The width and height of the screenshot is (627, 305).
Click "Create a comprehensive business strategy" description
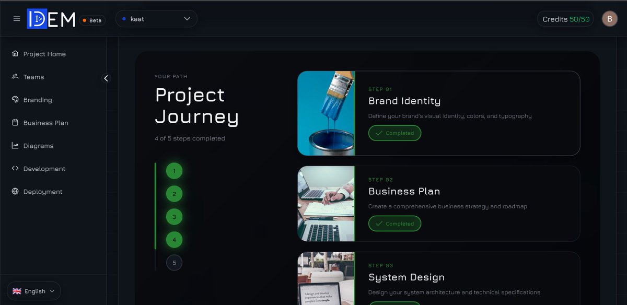448,206
